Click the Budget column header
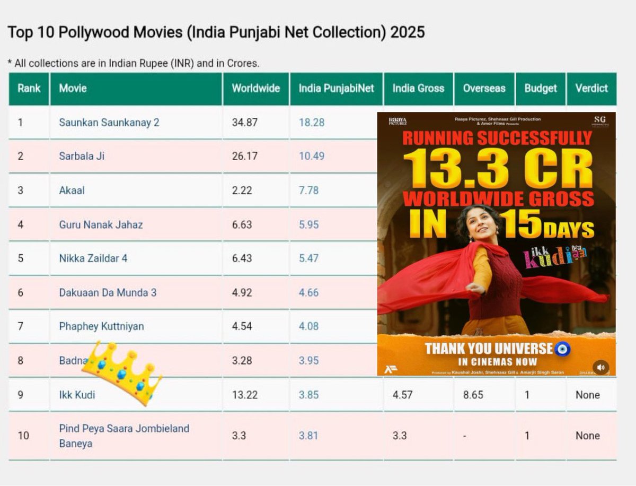636x486 pixels. (x=541, y=89)
